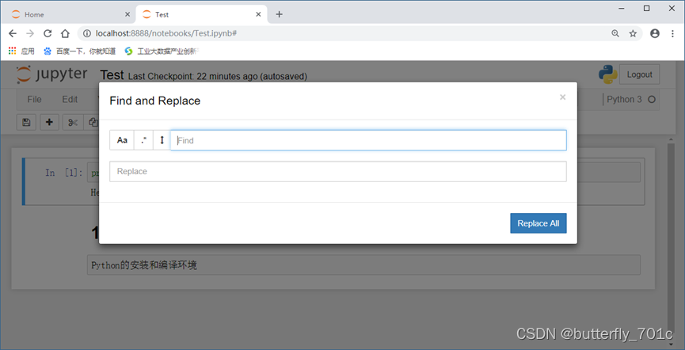This screenshot has width=685, height=350.
Task: Click the In [1] cell prompt
Action: click(x=64, y=173)
